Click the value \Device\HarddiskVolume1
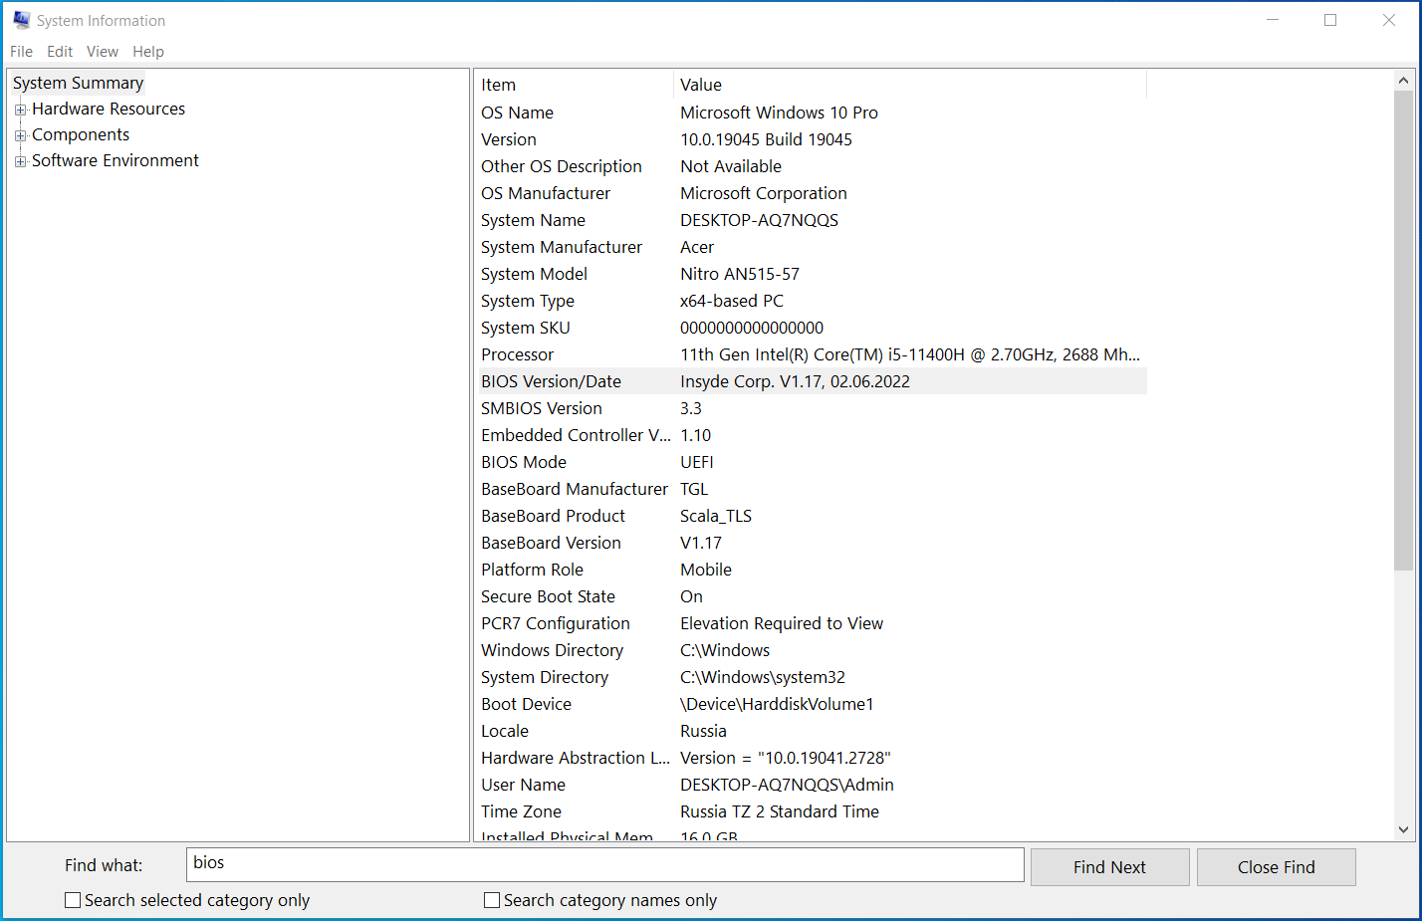1422x921 pixels. 777,704
